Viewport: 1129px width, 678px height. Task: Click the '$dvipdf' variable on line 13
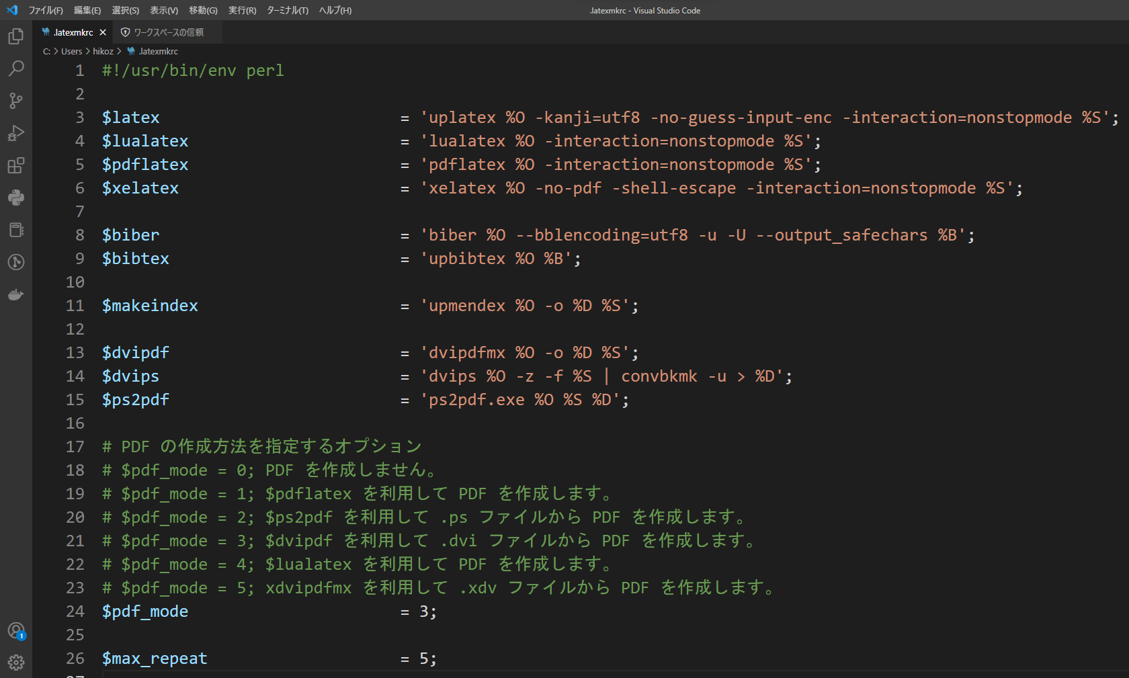click(x=136, y=353)
